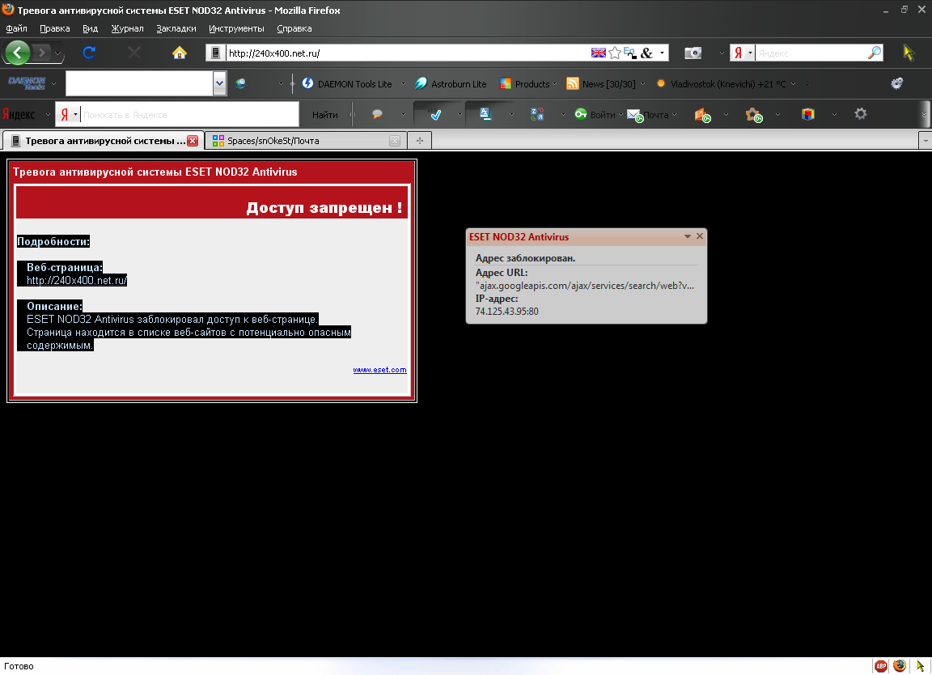The image size is (932, 675).
Task: Click the page translation icon on the Yandex bar
Action: 536,114
